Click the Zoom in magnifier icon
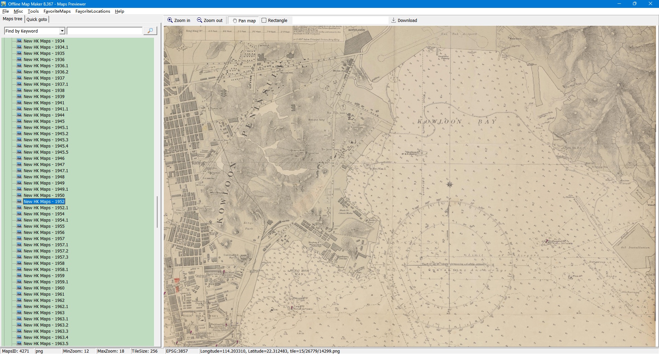Viewport: 659px width, 354px height. (x=170, y=20)
